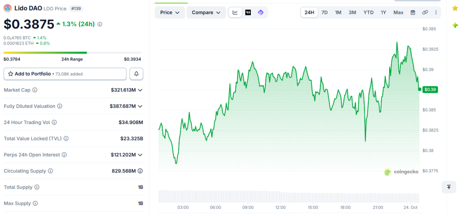The height and width of the screenshot is (214, 461).
Task: Click the chart link icon
Action: point(425,12)
